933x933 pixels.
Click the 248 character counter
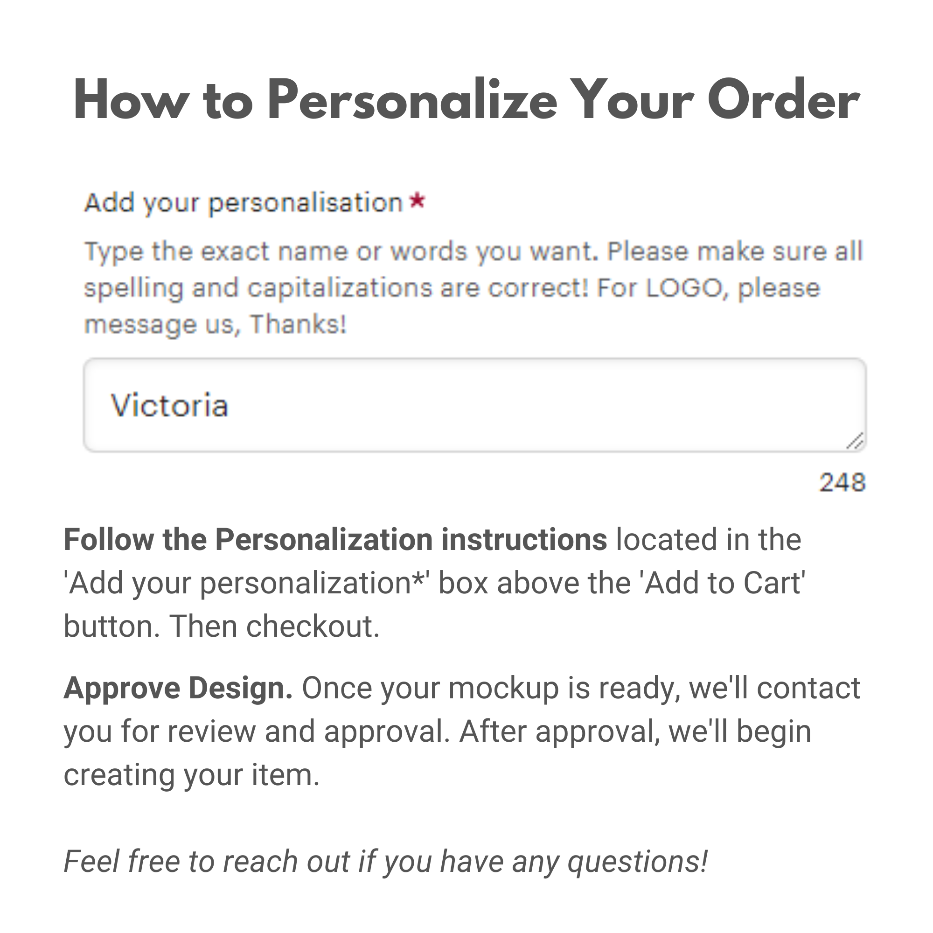(x=842, y=482)
